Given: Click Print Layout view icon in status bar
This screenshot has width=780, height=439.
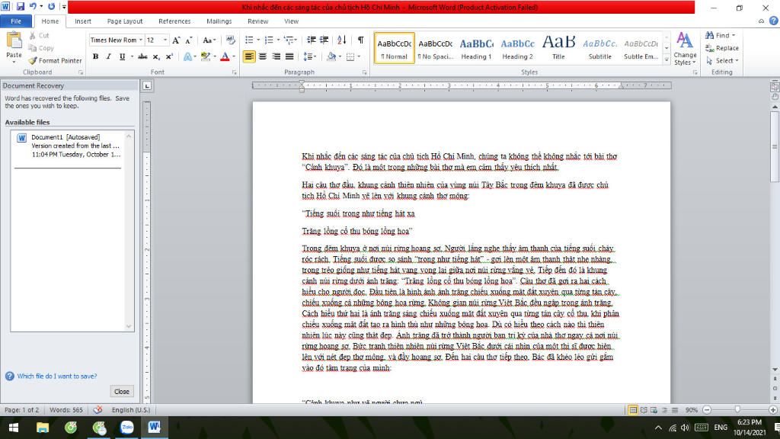Looking at the screenshot, I should (x=633, y=410).
